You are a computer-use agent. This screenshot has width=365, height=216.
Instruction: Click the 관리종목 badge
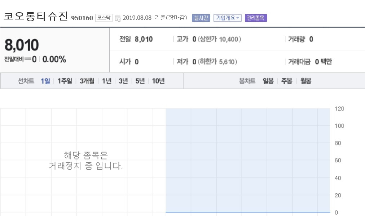coord(256,18)
